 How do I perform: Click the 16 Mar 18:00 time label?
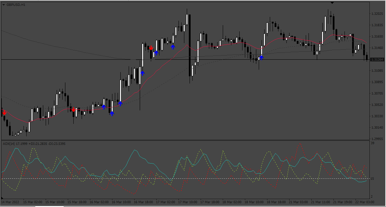tap(144, 202)
